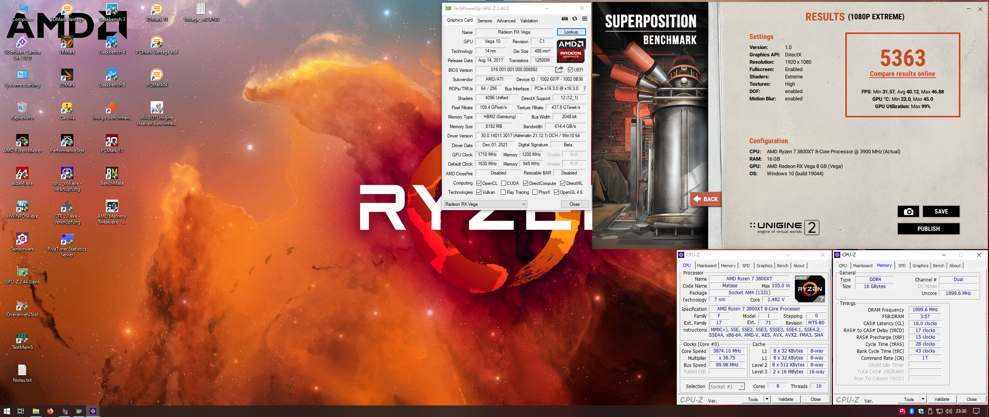989x417 pixels.
Task: Open HWiNFO64.exe desktop shortcut
Action: (22, 209)
